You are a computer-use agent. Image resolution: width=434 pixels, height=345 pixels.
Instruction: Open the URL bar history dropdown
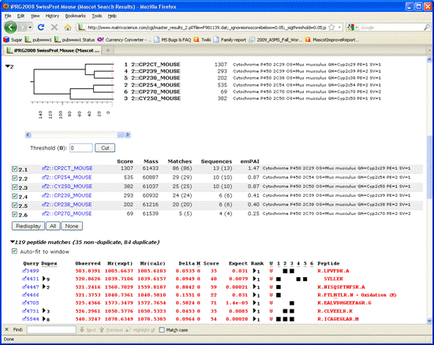[339, 28]
